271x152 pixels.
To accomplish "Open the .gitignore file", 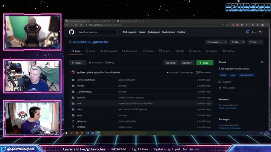I will (82, 121).
